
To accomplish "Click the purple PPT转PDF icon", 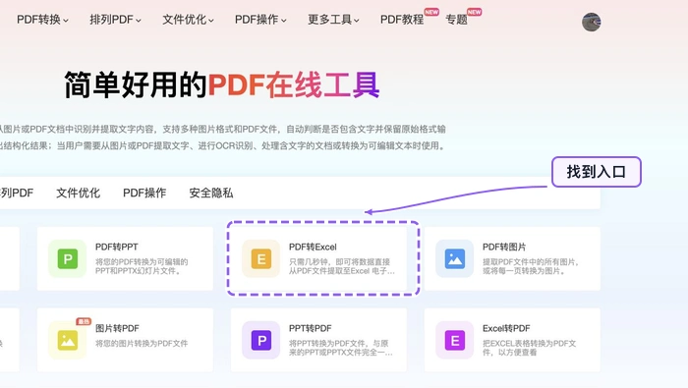I will pos(261,340).
